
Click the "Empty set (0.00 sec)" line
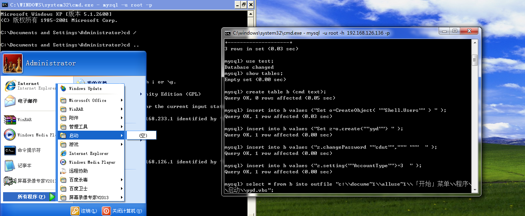[255, 80]
